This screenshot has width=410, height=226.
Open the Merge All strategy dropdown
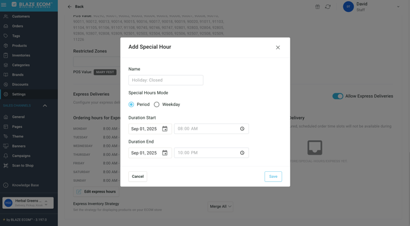coord(220,206)
